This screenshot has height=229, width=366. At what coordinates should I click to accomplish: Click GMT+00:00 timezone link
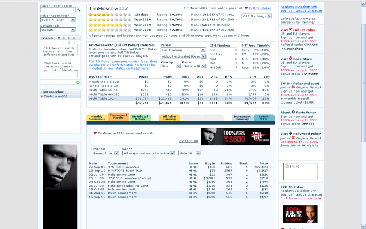click(x=188, y=141)
